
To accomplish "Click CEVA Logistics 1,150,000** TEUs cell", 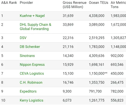I will pyautogui.click(x=98, y=73).
